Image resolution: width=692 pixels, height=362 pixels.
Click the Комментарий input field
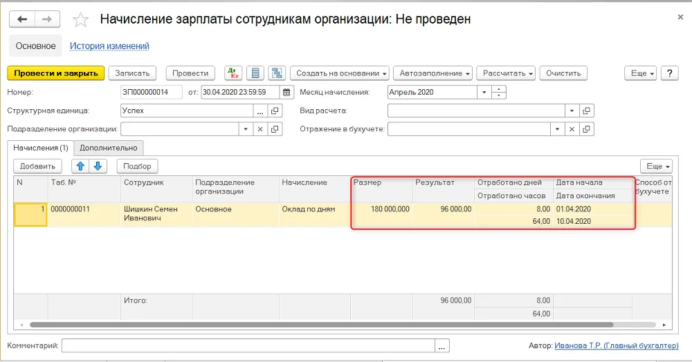pos(248,345)
